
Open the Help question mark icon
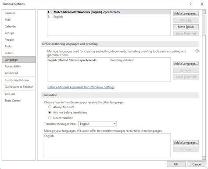(190, 4)
